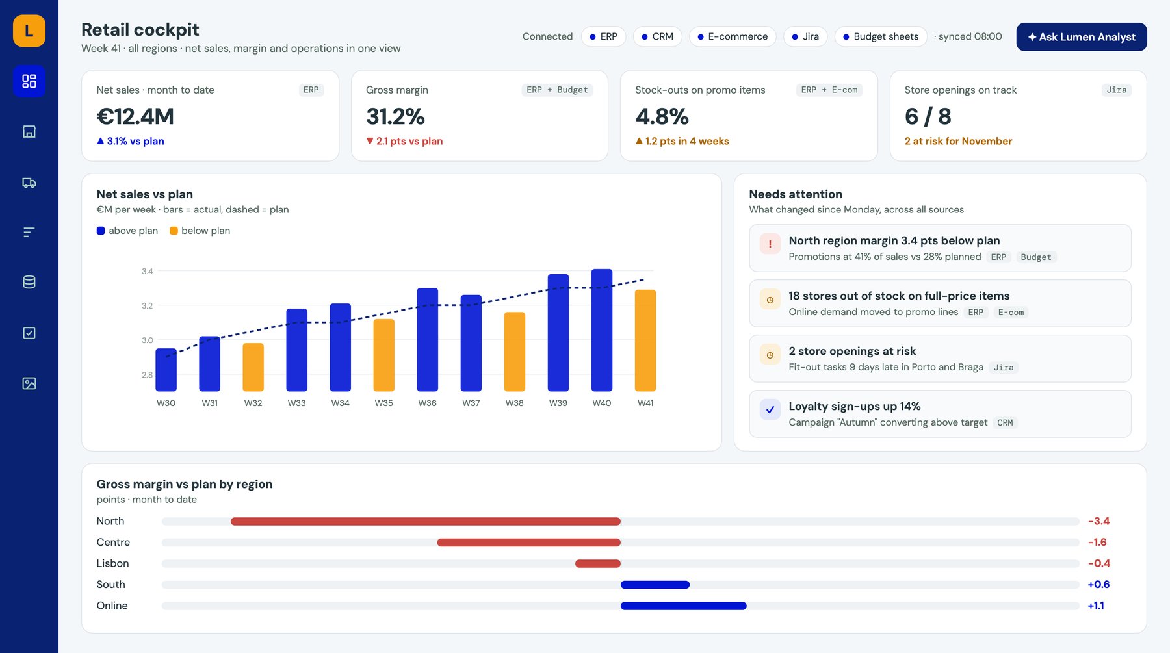This screenshot has width=1170, height=653.
Task: Click the W35 orange bar in chart
Action: pos(384,355)
